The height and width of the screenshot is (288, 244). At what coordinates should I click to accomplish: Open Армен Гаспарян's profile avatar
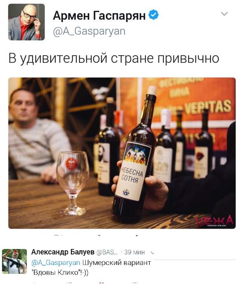point(26,22)
